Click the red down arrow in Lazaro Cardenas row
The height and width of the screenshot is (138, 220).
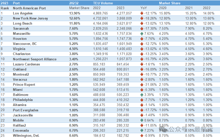point(142,64)
